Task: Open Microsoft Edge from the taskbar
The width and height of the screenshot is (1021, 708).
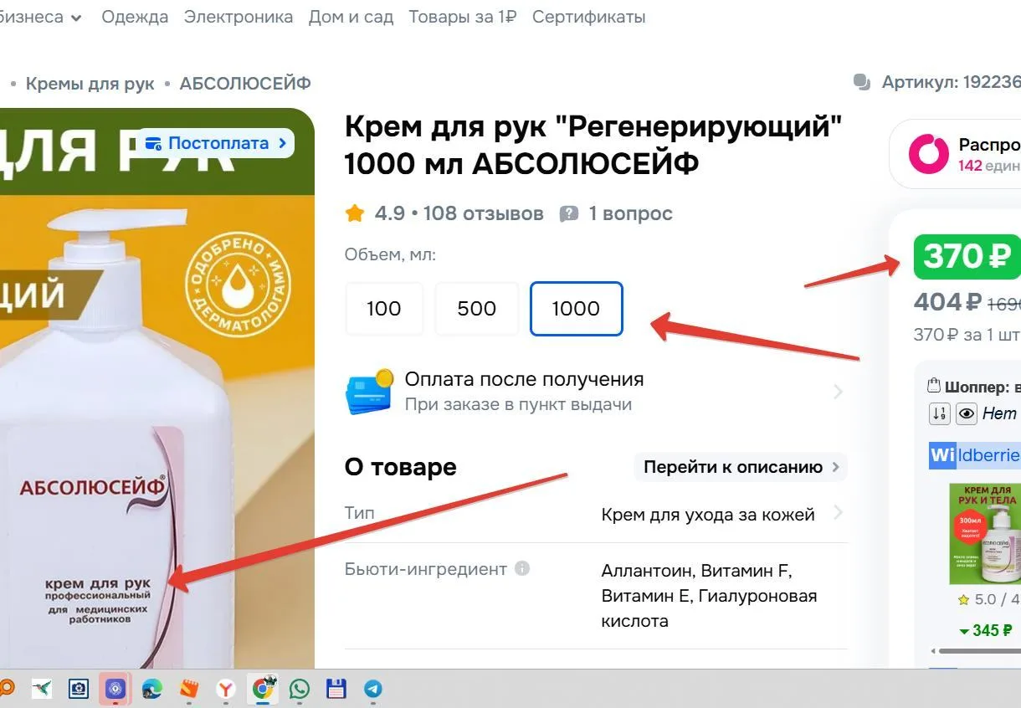Action: (152, 689)
